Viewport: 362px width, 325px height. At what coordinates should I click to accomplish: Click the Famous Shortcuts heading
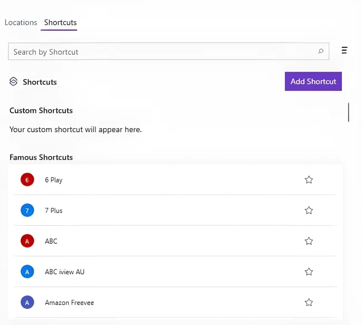coord(41,157)
